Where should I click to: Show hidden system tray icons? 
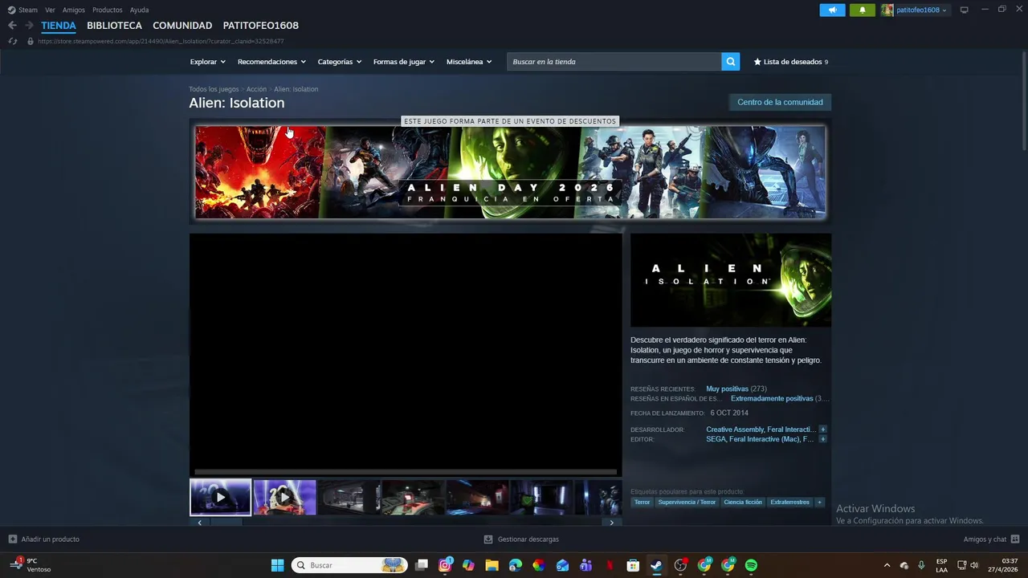(x=887, y=565)
